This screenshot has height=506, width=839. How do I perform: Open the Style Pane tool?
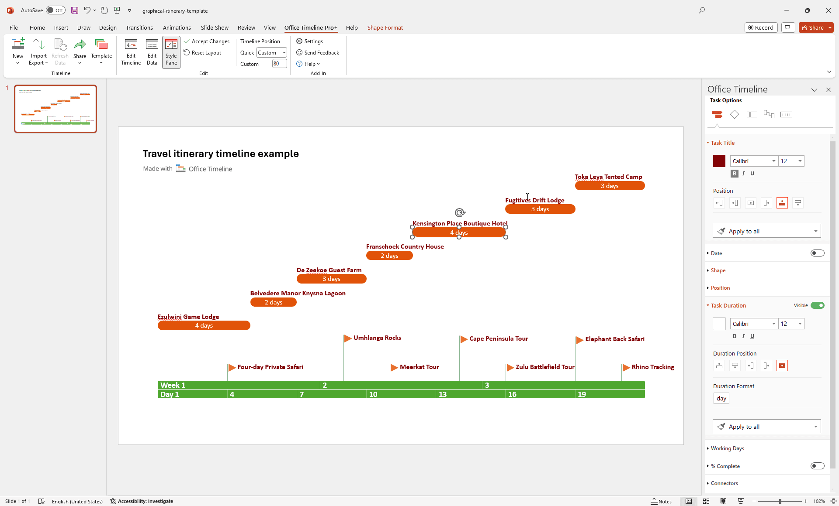(x=171, y=52)
